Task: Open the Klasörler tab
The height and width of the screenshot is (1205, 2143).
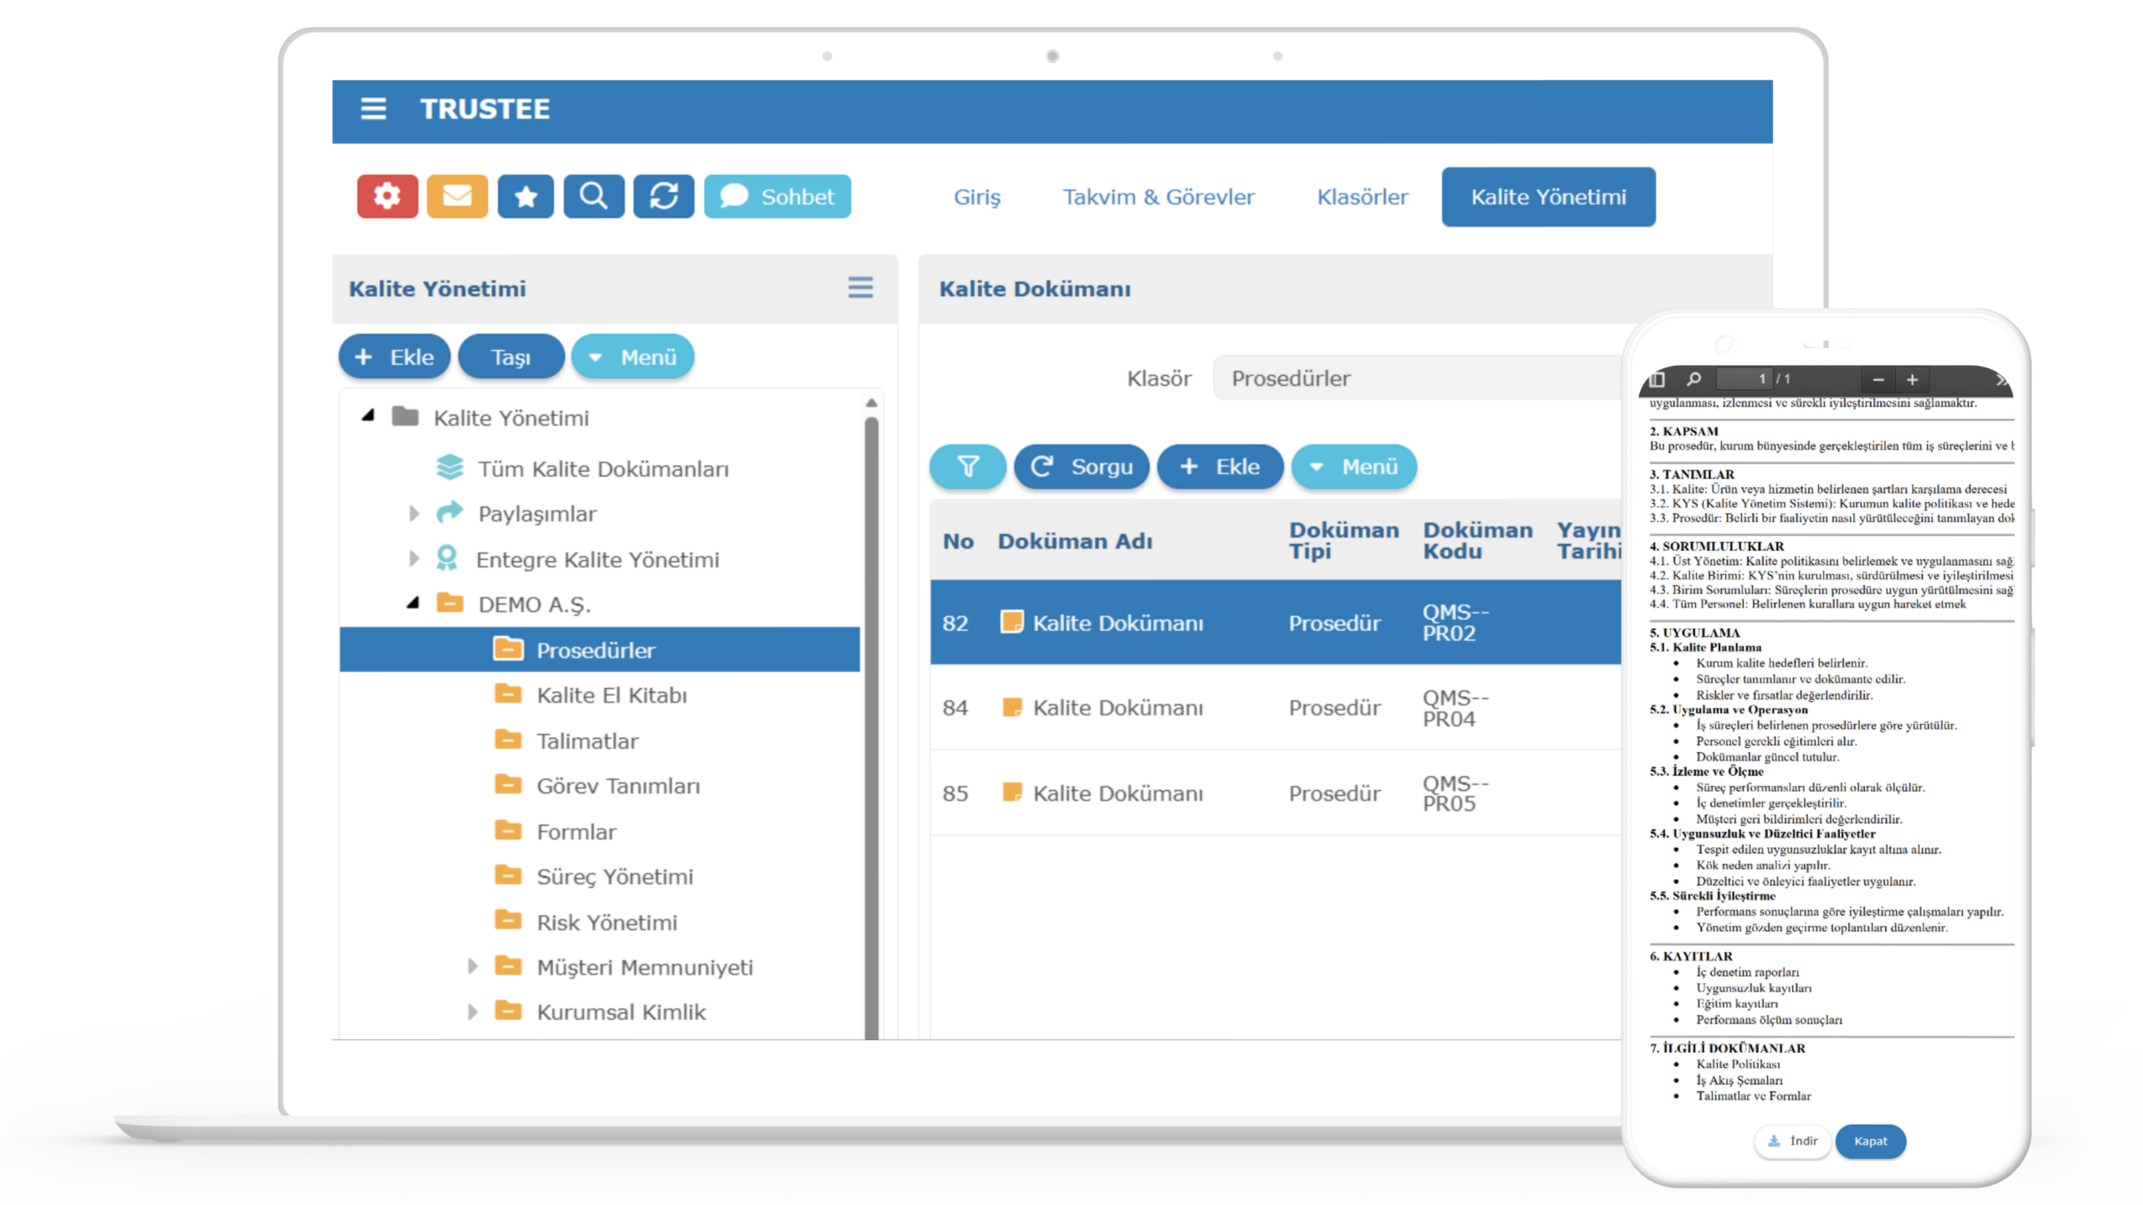Action: (1362, 197)
